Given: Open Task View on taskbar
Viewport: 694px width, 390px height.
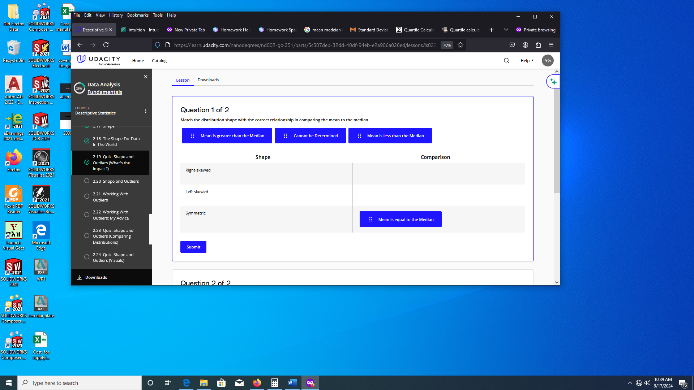Looking at the screenshot, I should [x=168, y=383].
